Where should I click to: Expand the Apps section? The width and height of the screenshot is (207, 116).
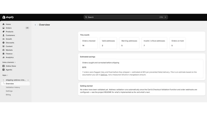coord(5,75)
